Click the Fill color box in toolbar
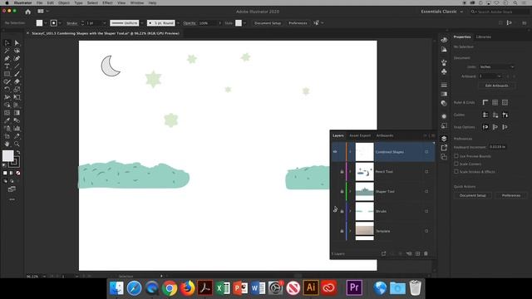This screenshot has width=532, height=299. pos(7,156)
